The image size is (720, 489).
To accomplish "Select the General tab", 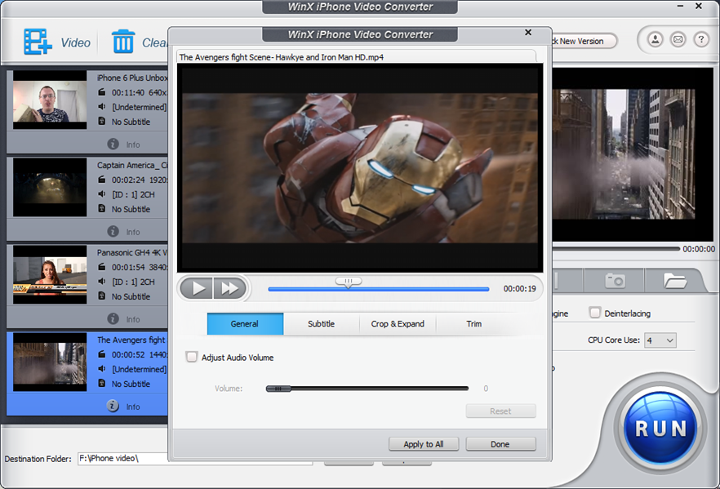I will (x=245, y=324).
